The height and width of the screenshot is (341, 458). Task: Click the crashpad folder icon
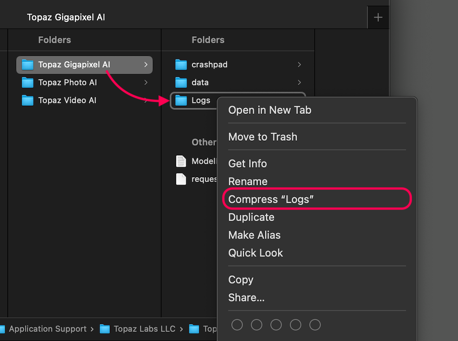pos(181,65)
